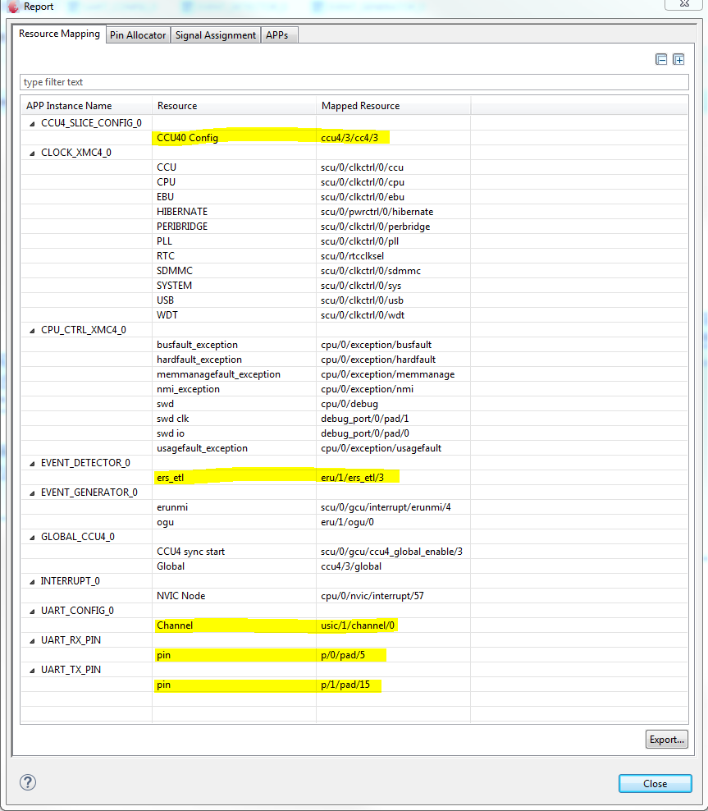
Task: Click debug_port/0/pad/1 mapped value
Action: [364, 419]
